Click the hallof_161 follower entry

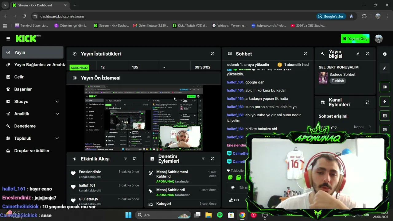coord(105,188)
